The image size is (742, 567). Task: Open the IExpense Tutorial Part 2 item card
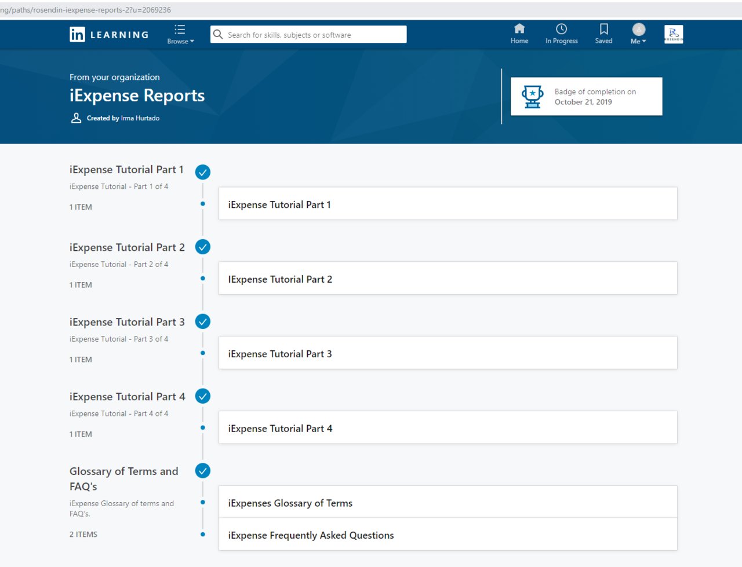click(448, 278)
